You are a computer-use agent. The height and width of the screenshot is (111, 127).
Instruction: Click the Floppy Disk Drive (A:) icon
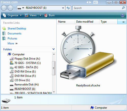(12, 59)
